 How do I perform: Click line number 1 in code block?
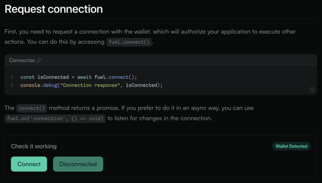point(12,77)
